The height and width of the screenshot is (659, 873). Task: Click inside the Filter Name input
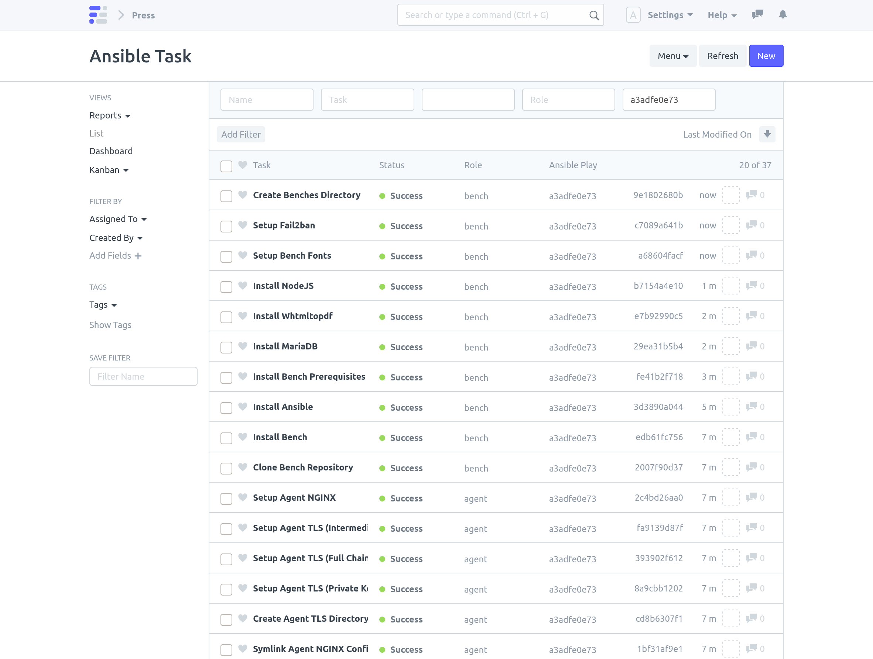(143, 376)
